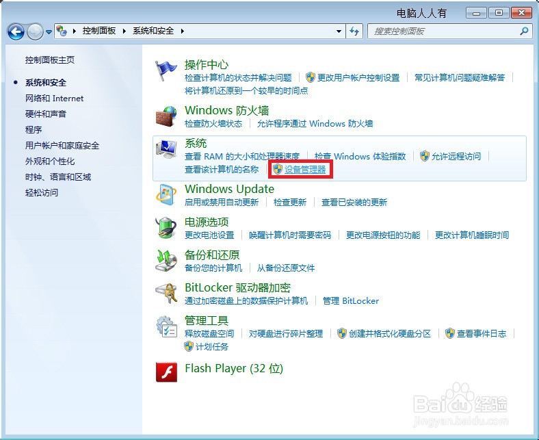Screen dimensions: 539x440
Task: Click the shield icon beside 更改用户帐户控制设置
Action: point(311,77)
